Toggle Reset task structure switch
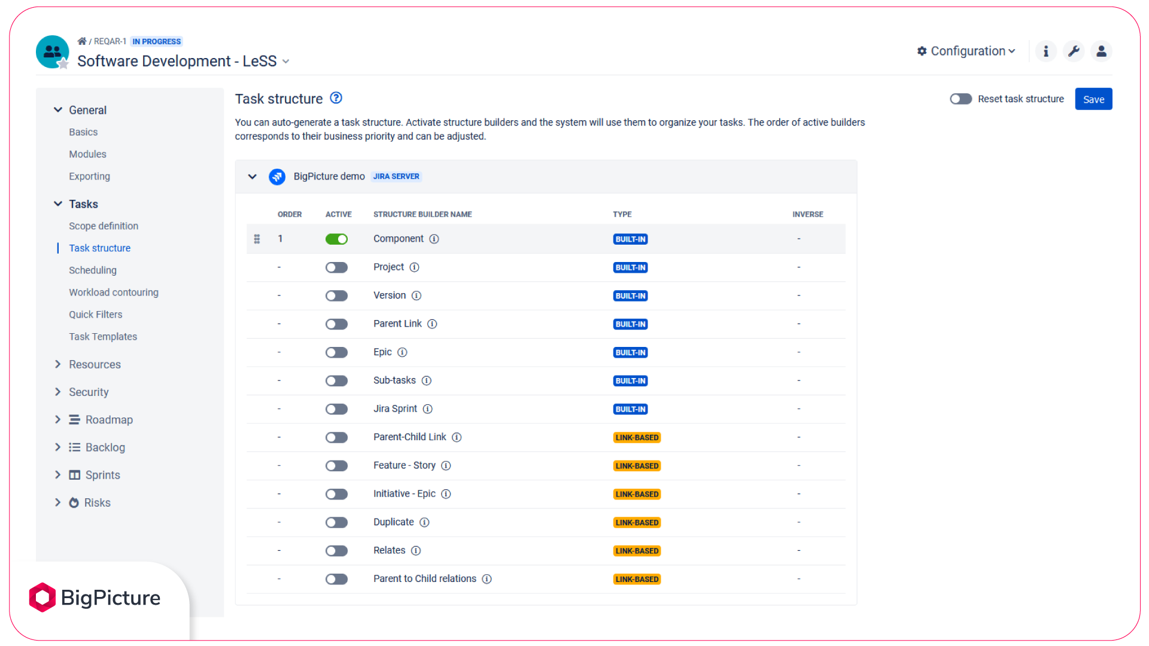Image resolution: width=1149 pixels, height=646 pixels. (x=960, y=99)
